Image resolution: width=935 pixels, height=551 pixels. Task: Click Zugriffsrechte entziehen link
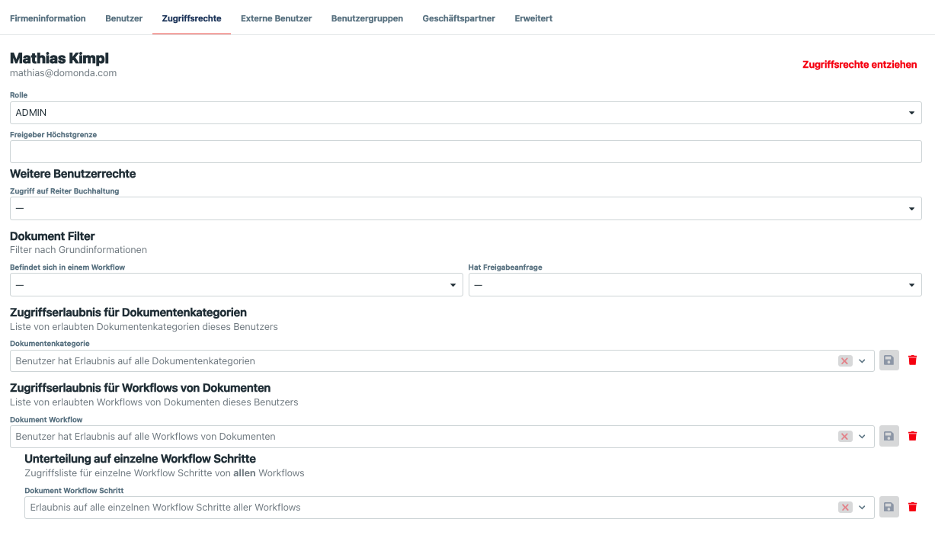tap(859, 65)
